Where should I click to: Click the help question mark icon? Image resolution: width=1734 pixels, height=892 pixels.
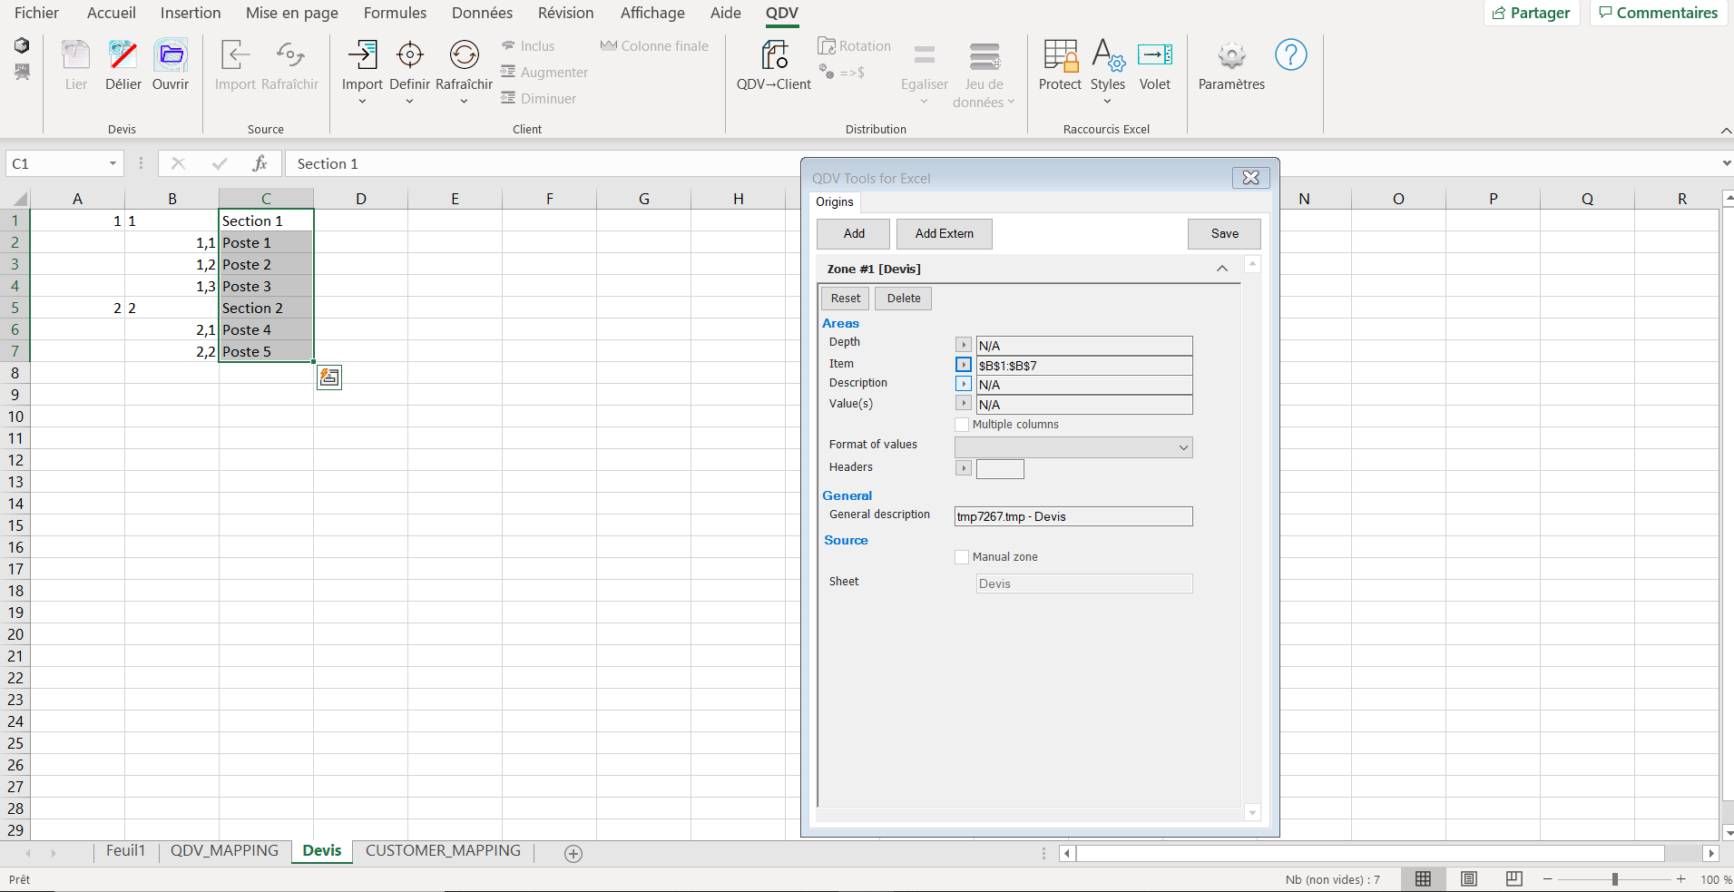1290,55
